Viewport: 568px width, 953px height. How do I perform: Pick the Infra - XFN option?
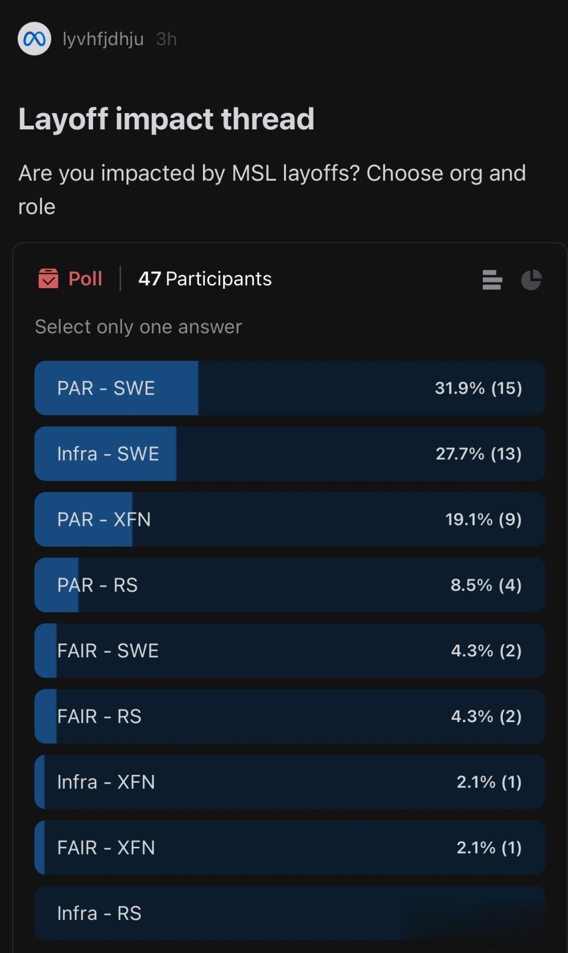click(x=289, y=782)
